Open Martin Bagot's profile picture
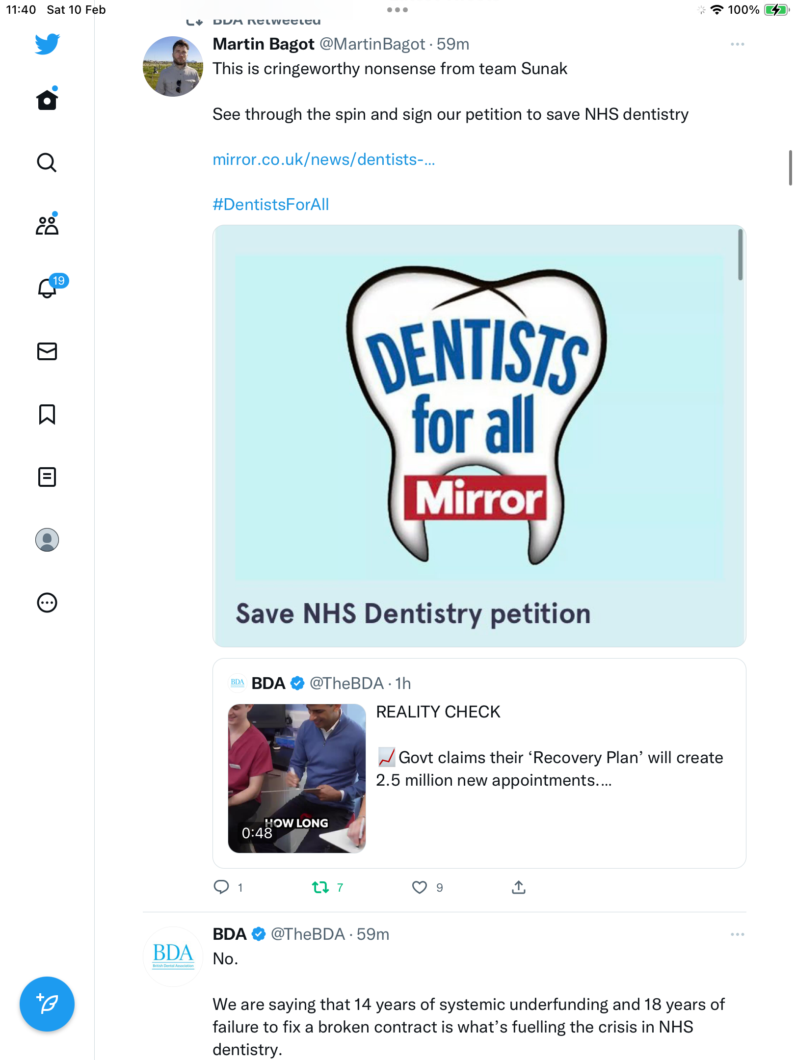The image size is (795, 1060). coord(173,66)
